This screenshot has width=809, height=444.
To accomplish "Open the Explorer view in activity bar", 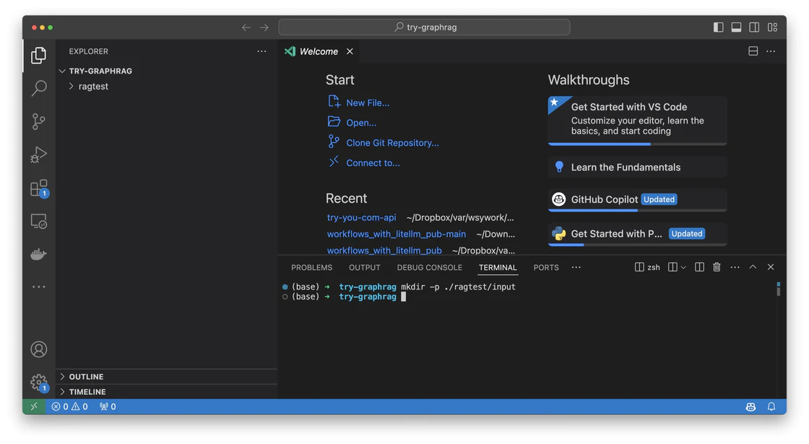I will click(39, 55).
